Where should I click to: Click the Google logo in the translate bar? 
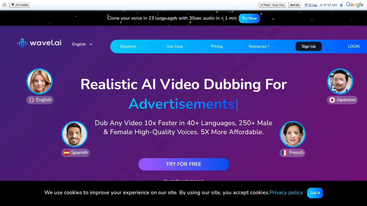click(355, 5)
